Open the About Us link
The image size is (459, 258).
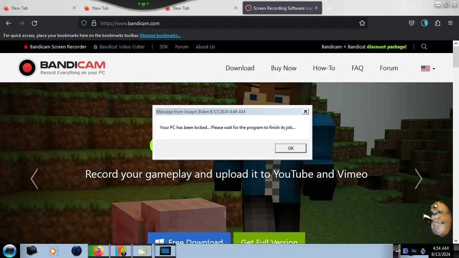pos(205,47)
